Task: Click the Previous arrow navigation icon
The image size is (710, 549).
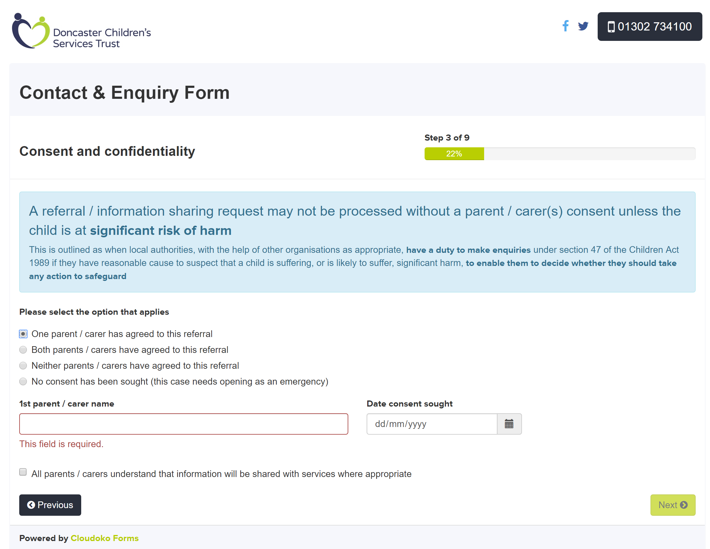Action: (x=31, y=505)
